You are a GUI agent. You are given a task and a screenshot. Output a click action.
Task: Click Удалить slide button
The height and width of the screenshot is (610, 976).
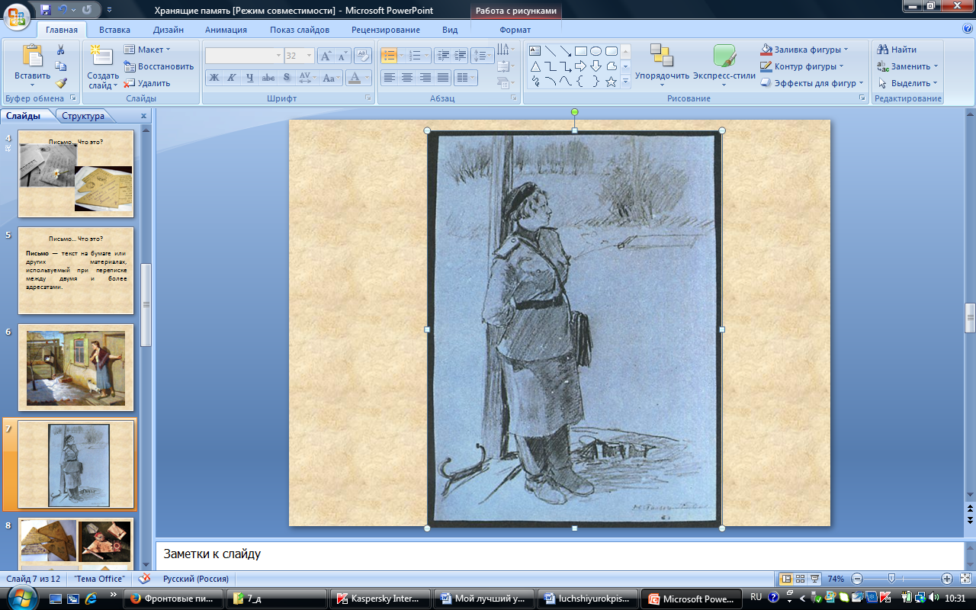[148, 83]
